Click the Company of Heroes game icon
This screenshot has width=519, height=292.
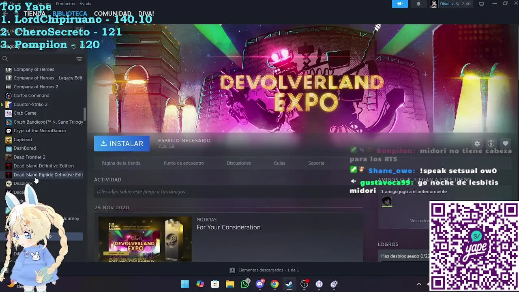pyautogui.click(x=9, y=69)
